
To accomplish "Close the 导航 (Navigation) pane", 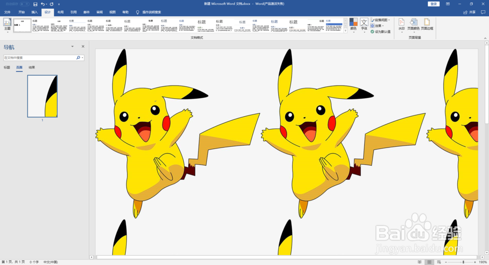I will click(83, 46).
